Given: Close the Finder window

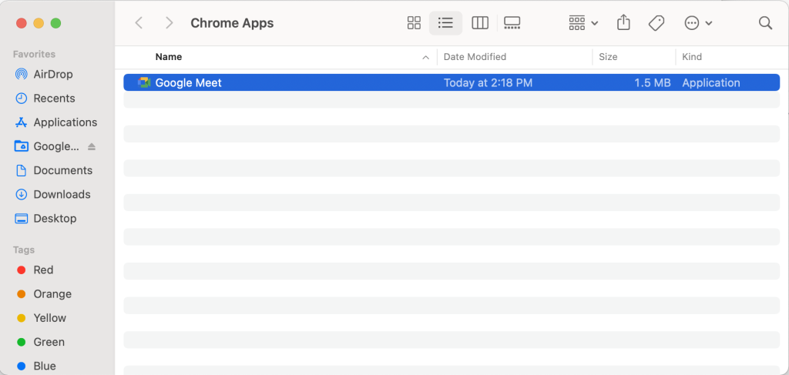Looking at the screenshot, I should click(21, 23).
